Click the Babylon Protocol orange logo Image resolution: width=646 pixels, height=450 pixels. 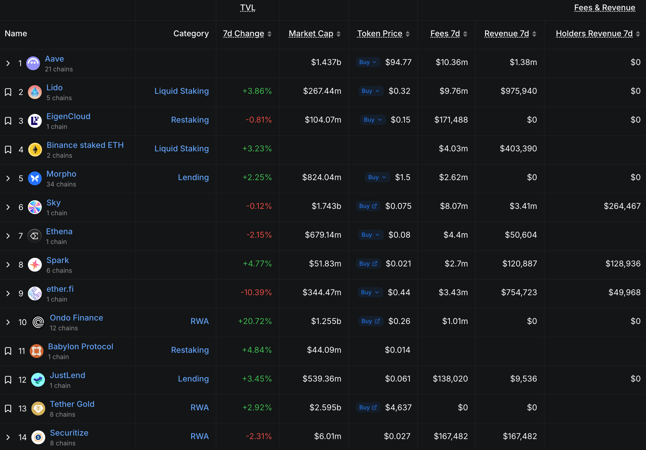37,351
